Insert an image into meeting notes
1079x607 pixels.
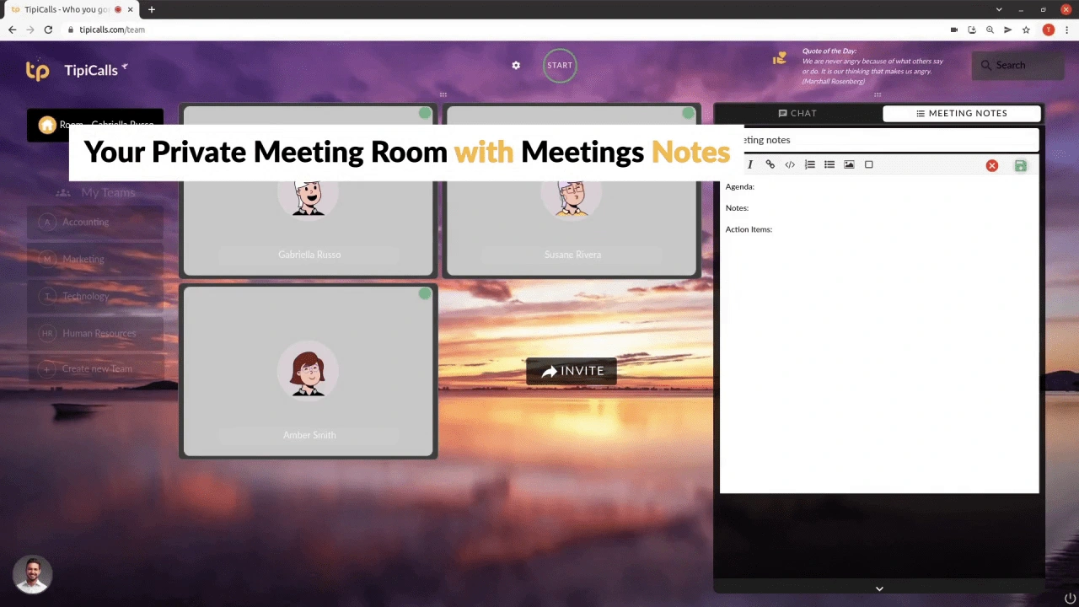[849, 164]
